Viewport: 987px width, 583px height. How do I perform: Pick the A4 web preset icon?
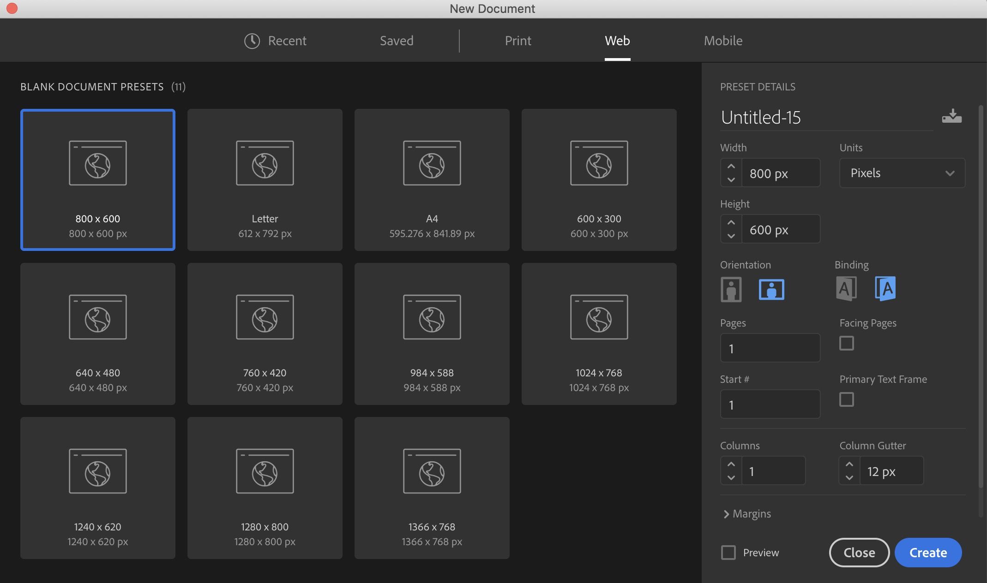[x=432, y=163]
